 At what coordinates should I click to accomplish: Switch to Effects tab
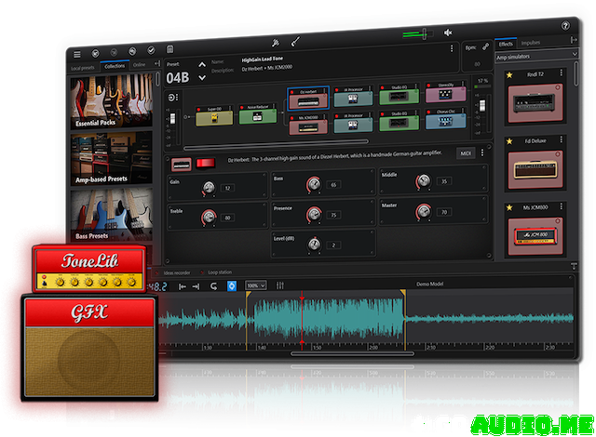coord(506,44)
